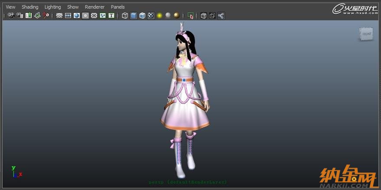Open the Show menu

pos(73,7)
